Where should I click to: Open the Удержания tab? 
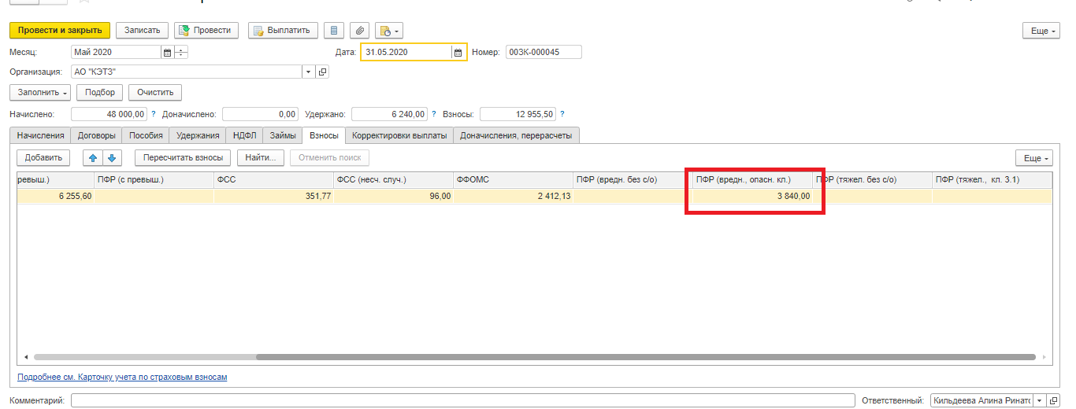(x=197, y=135)
